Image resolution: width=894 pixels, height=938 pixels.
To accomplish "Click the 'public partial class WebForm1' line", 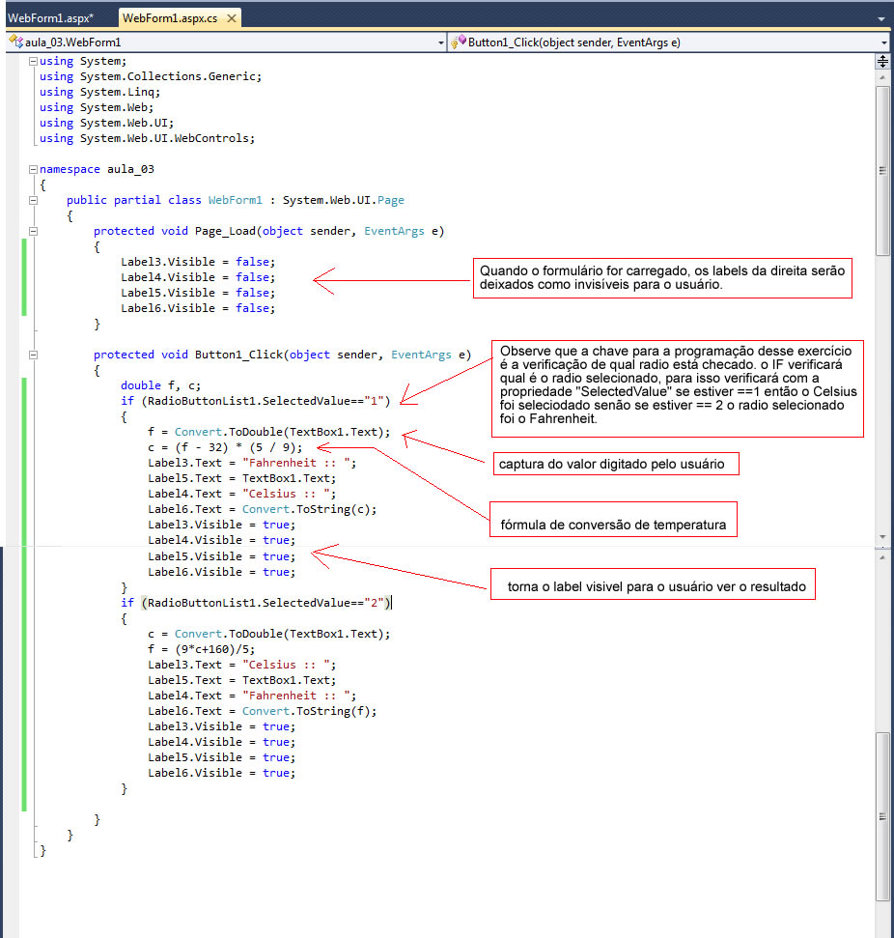I will tap(235, 200).
